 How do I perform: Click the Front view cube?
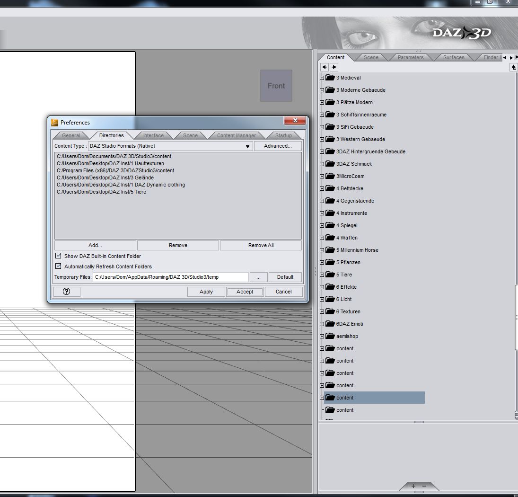[x=276, y=86]
